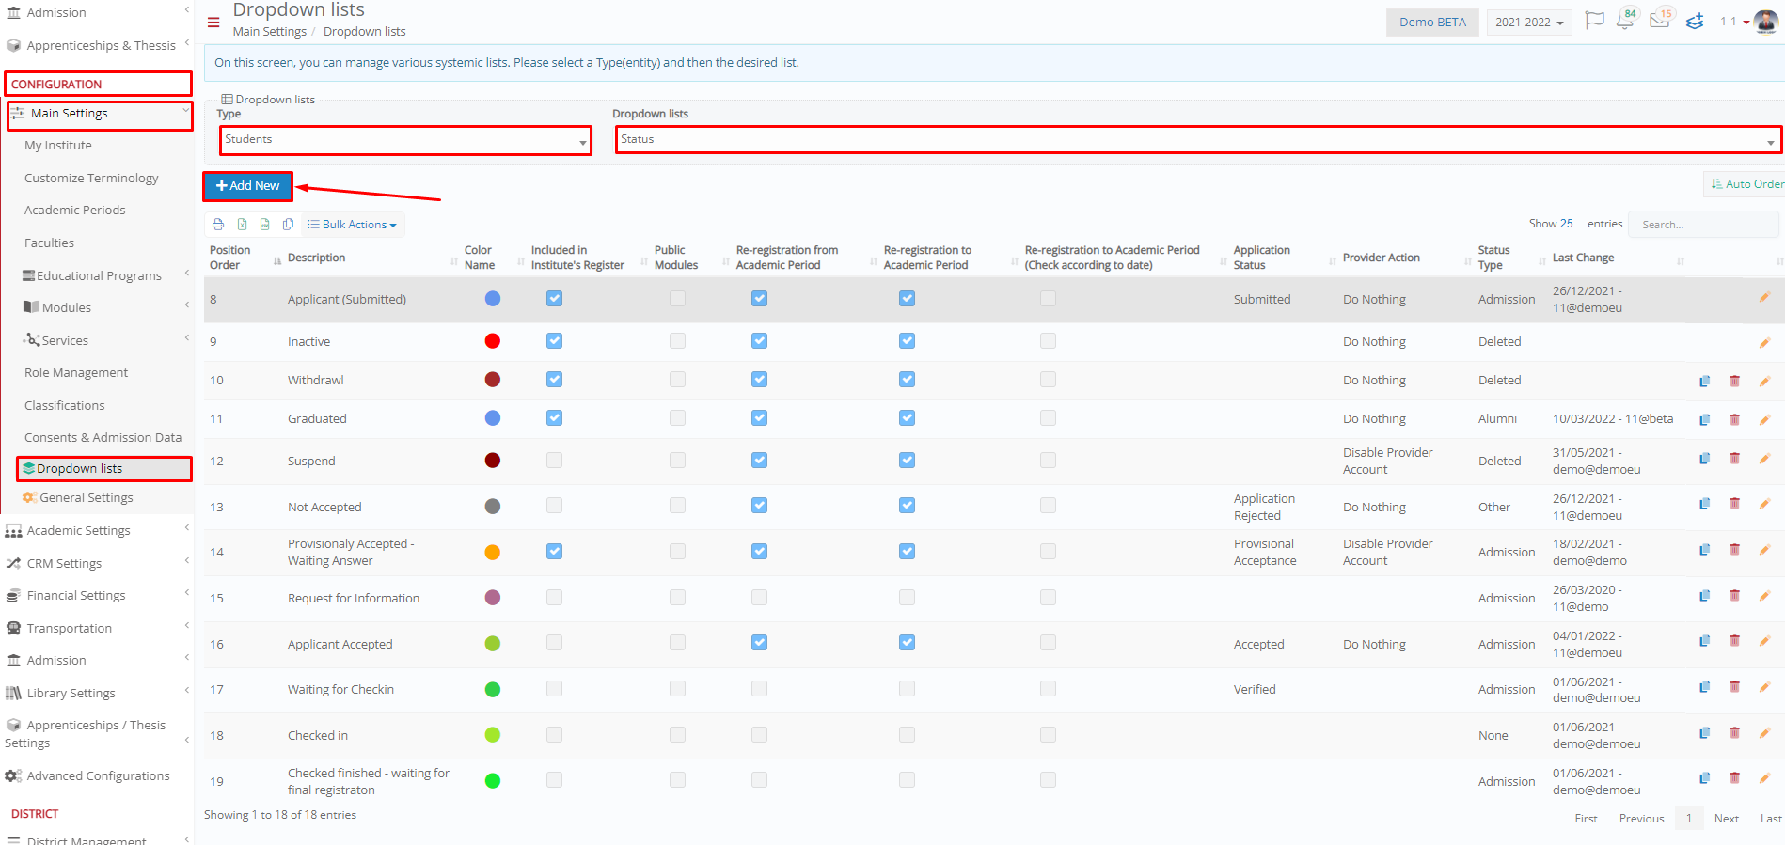Export table to CSV file icon
The image size is (1785, 845).
tap(264, 225)
